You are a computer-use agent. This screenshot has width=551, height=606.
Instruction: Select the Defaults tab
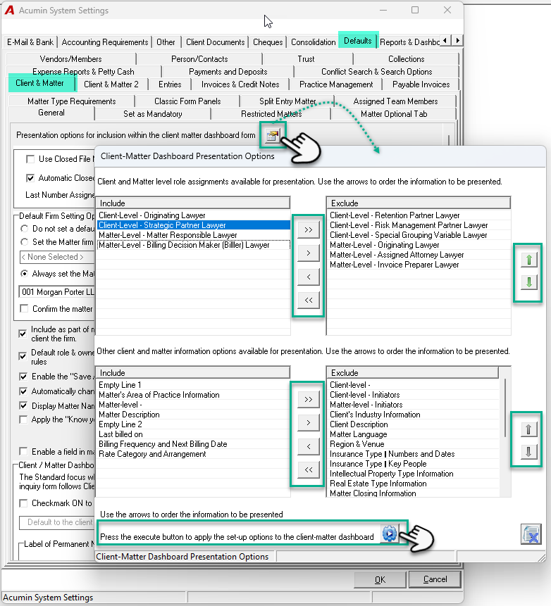pyautogui.click(x=358, y=41)
